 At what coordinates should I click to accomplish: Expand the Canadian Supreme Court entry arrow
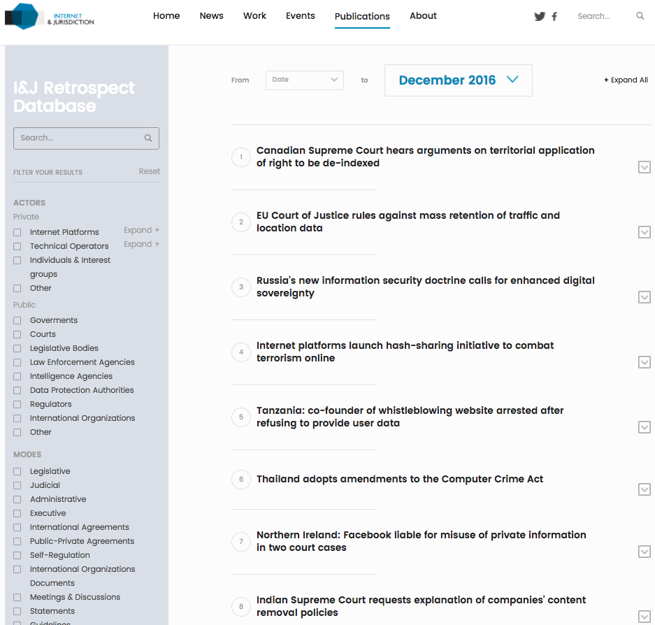[x=644, y=167]
